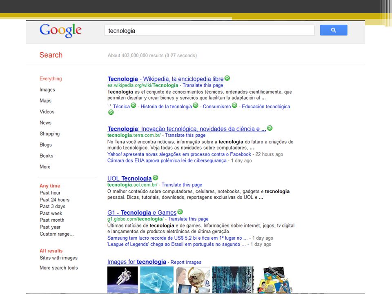Open Samsung tem lucro recorde news link
Image resolution: width=392 pixels, height=294 pixels.
click(x=178, y=238)
